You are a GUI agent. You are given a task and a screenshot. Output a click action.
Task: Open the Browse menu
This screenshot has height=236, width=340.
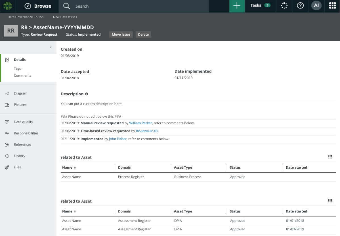(38, 6)
